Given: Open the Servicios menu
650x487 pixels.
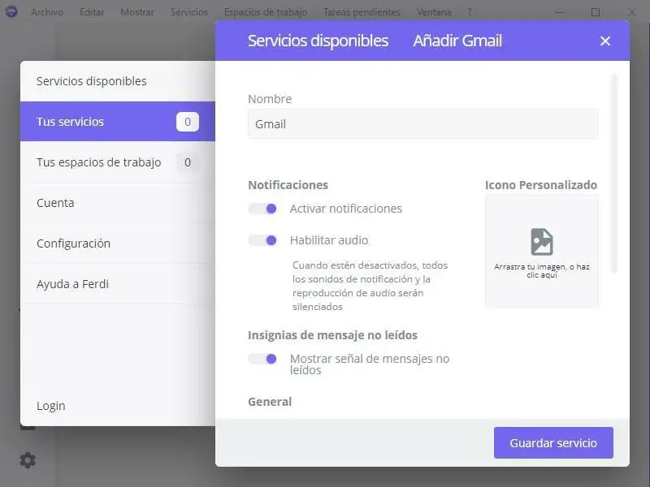Looking at the screenshot, I should [x=189, y=12].
